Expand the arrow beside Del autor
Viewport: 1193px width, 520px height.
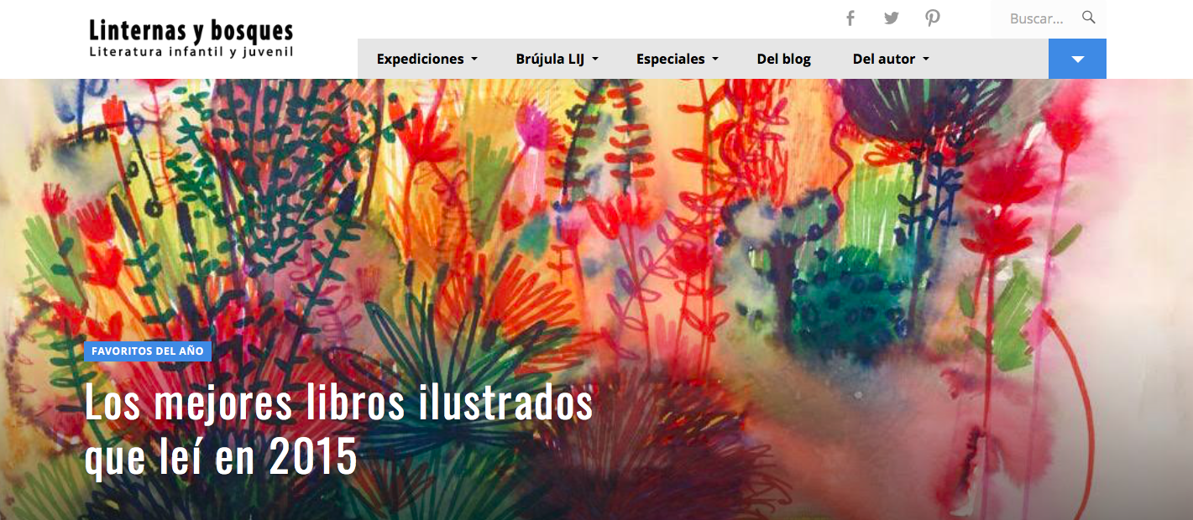pos(926,60)
